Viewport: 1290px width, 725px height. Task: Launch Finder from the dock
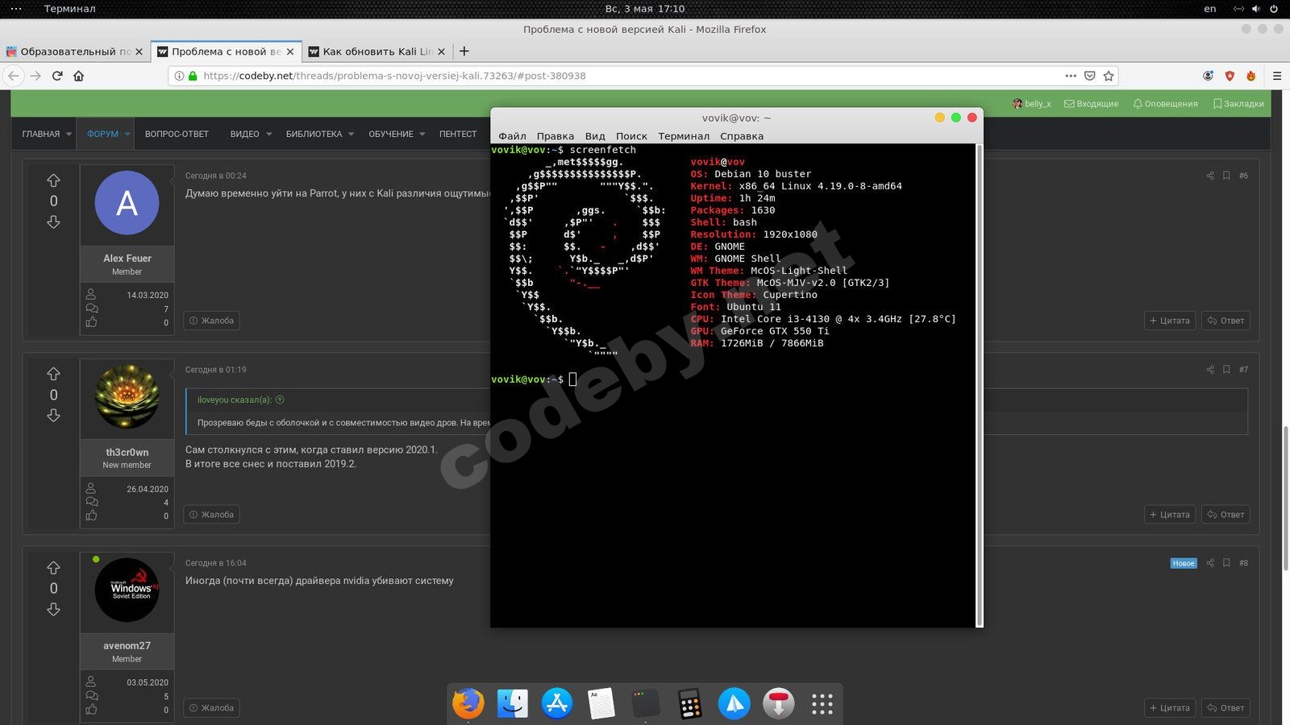point(513,704)
